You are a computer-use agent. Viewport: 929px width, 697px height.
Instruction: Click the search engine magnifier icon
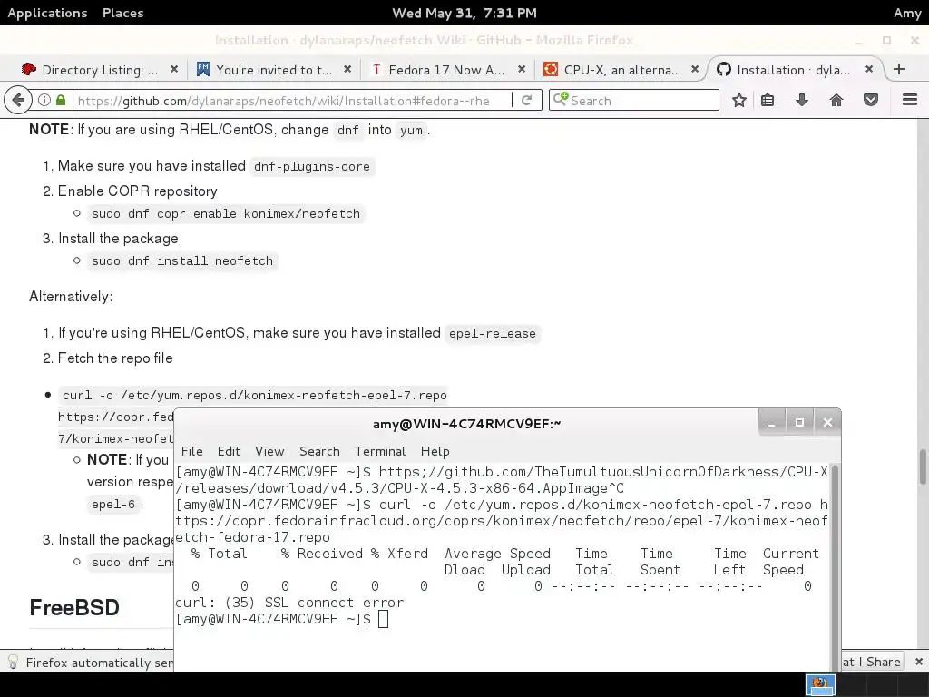click(560, 100)
